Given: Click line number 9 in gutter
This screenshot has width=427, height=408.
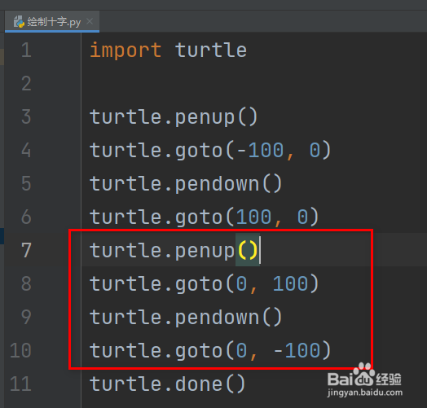Looking at the screenshot, I should point(26,317).
